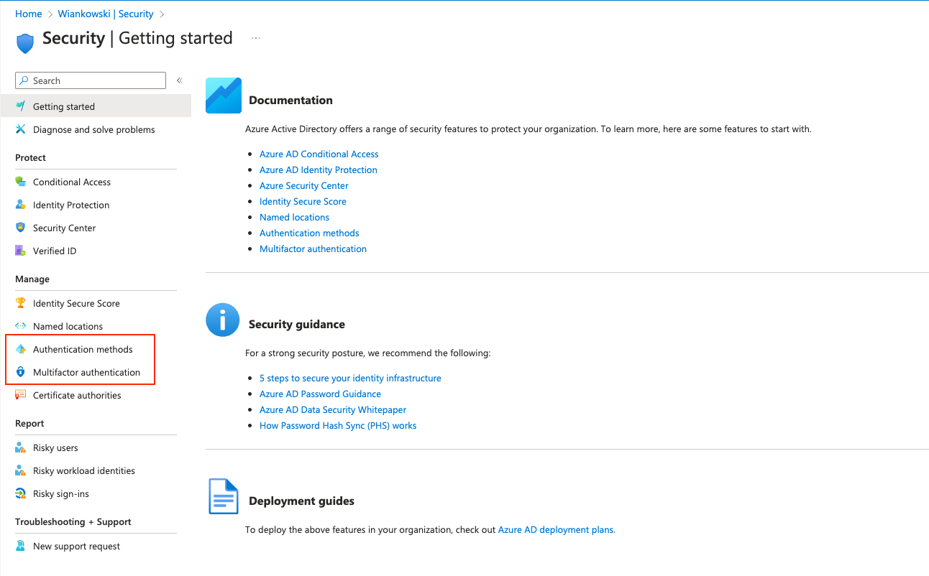
Task: Click the Risky sign-ins icon
Action: pos(20,493)
